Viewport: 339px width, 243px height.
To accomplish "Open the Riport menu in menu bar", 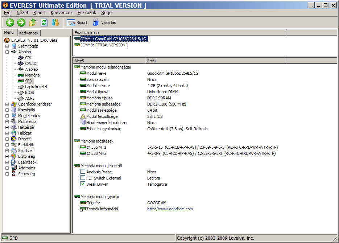I will point(40,13).
